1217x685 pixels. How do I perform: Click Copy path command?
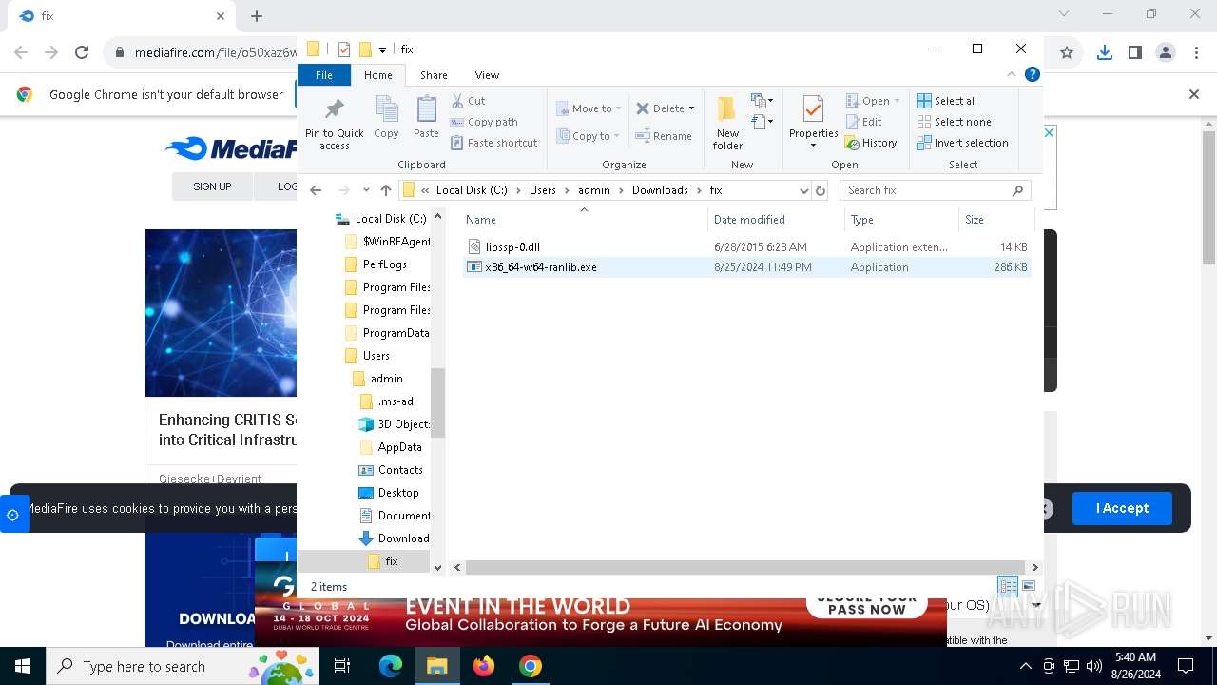click(484, 122)
